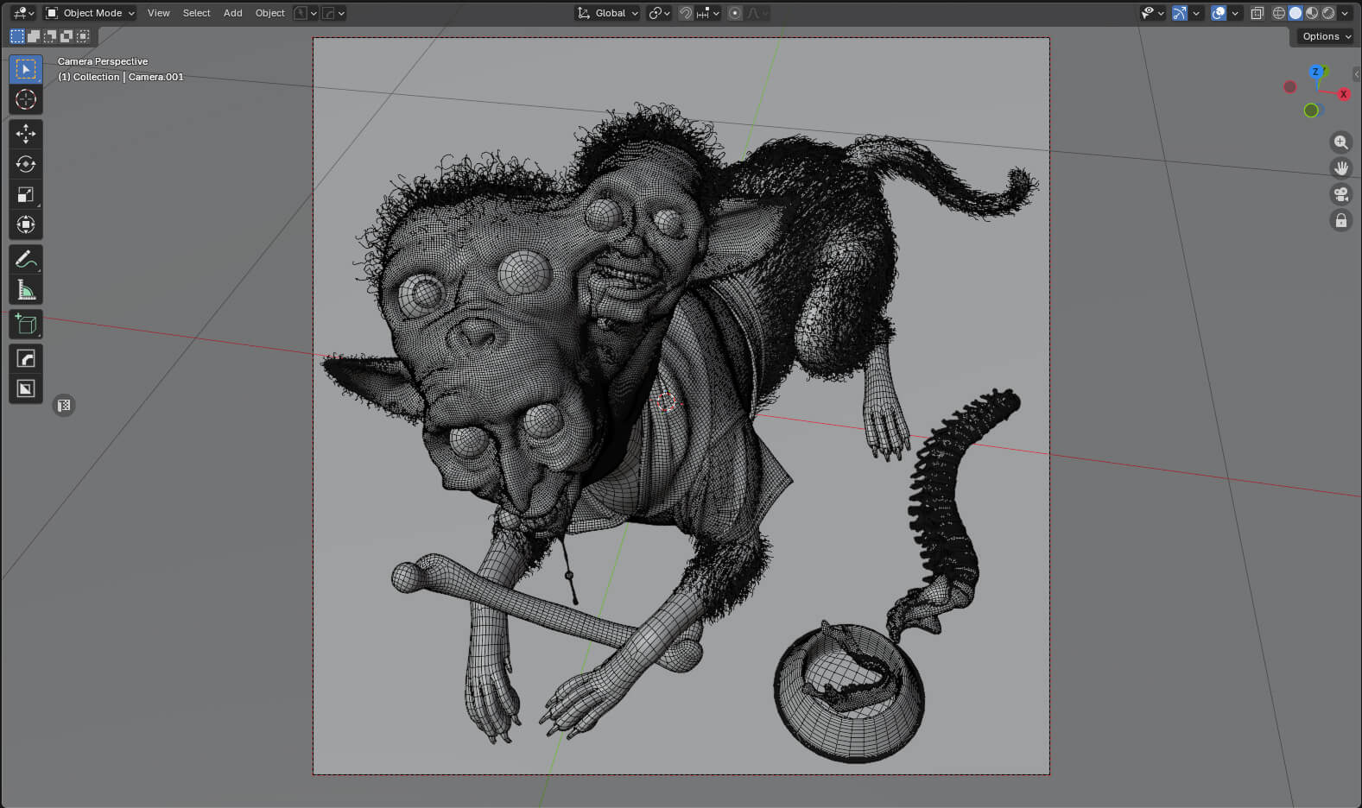Select the Transform tool
The height and width of the screenshot is (808, 1362).
(x=26, y=224)
